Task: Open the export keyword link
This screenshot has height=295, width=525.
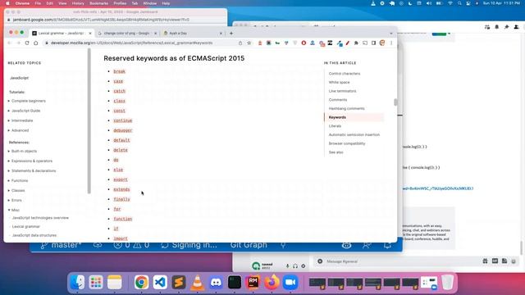Action: [x=121, y=179]
